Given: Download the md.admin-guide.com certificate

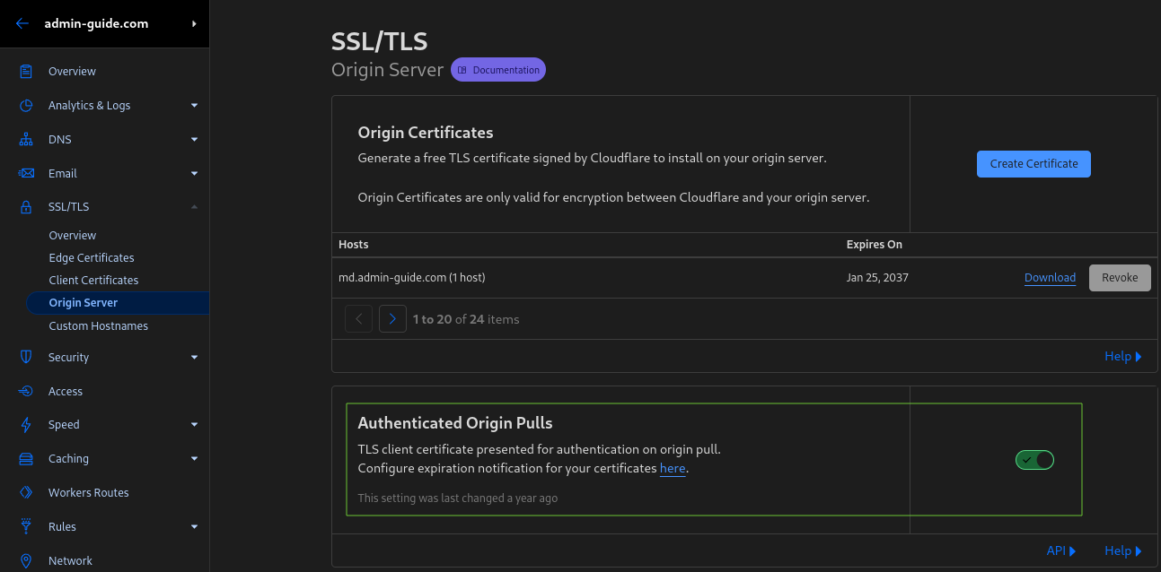Looking at the screenshot, I should 1050,277.
